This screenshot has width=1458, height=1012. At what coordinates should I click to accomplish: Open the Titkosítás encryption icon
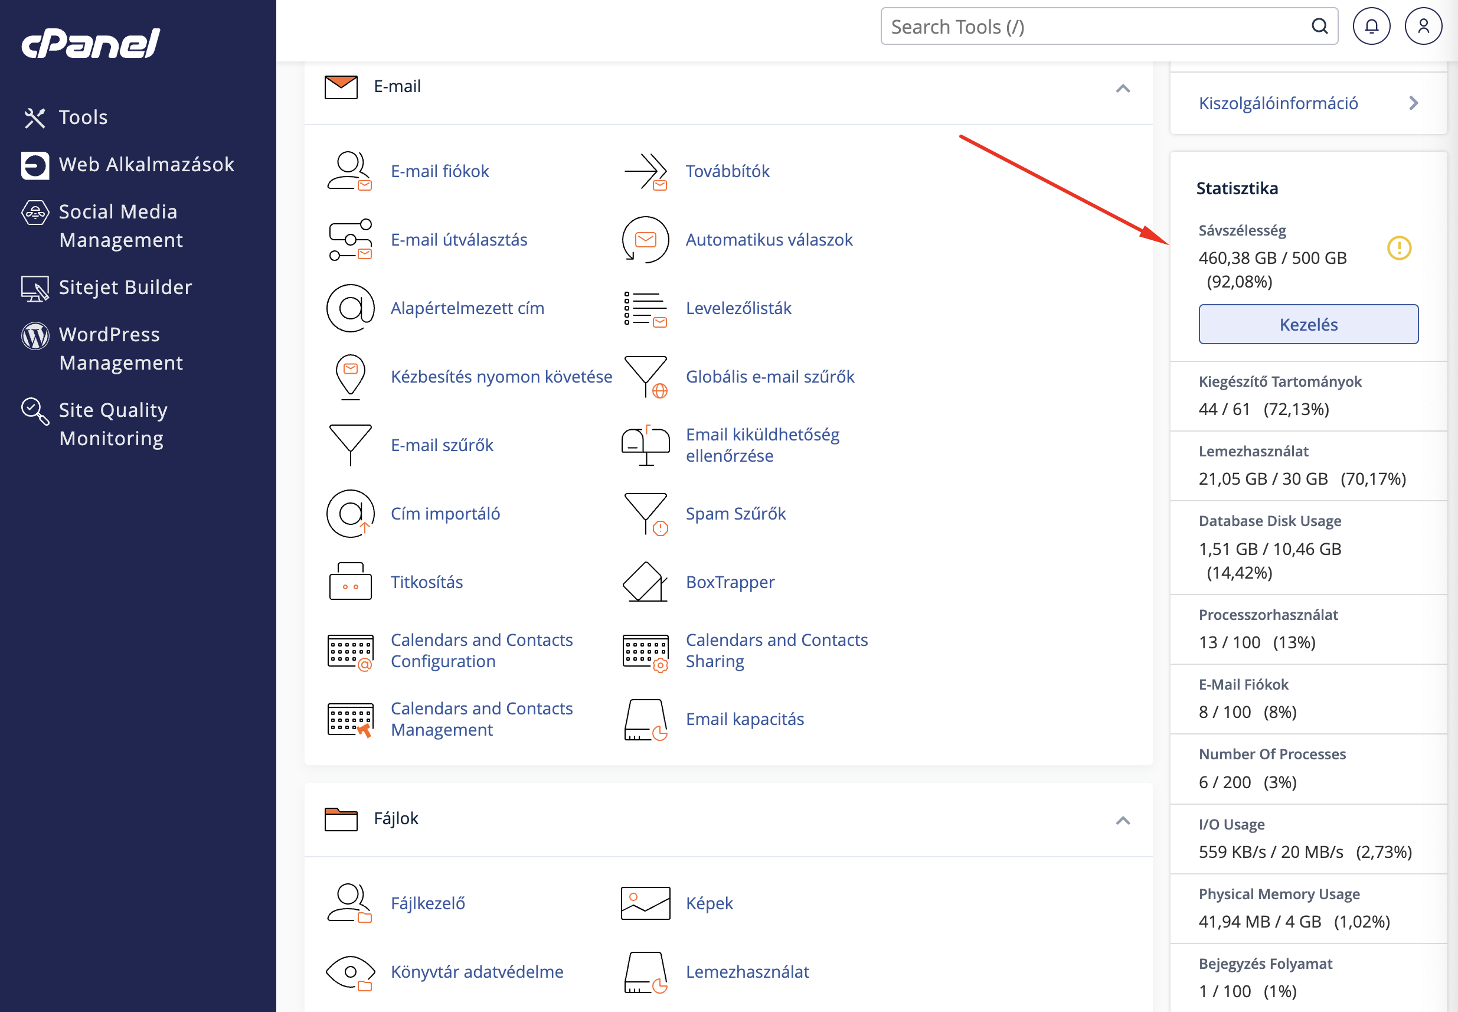click(x=350, y=582)
